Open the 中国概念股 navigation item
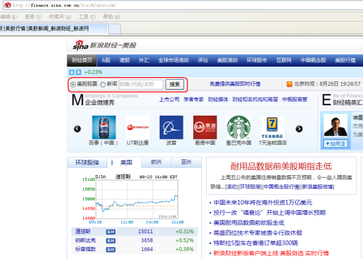This screenshot has height=259, width=363. [313, 60]
